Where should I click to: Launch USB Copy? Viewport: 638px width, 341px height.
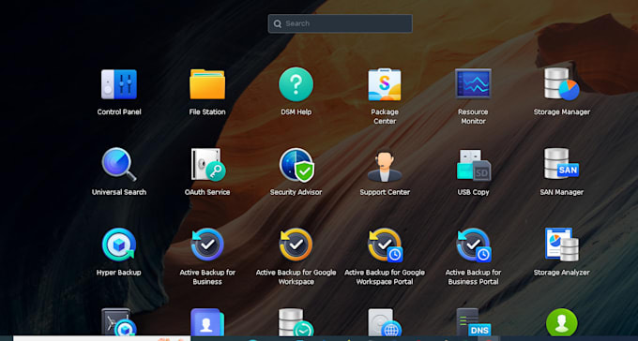coord(474,165)
